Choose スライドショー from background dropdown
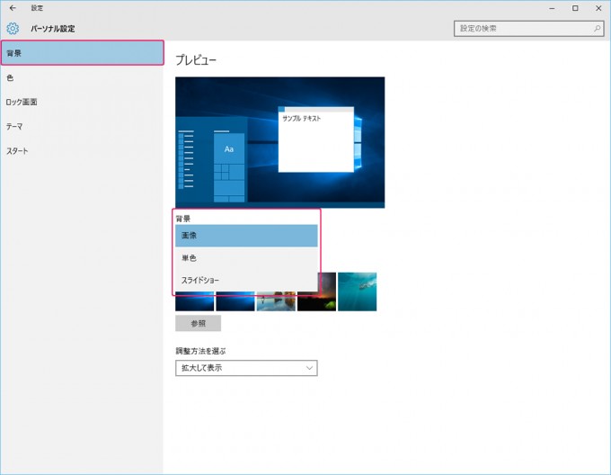This screenshot has height=475, width=611. click(x=246, y=280)
